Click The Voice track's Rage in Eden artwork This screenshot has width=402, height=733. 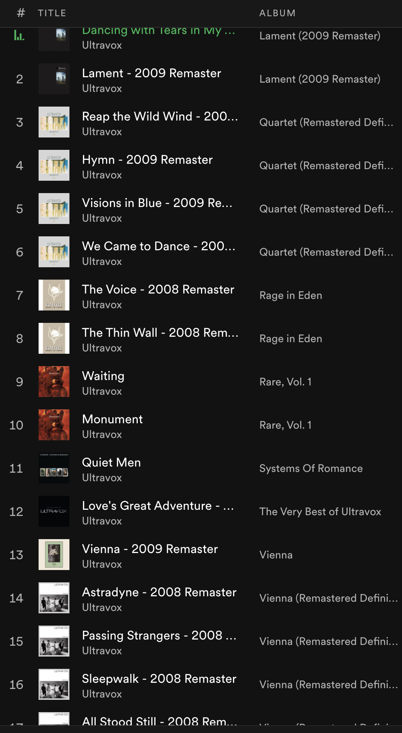[54, 295]
